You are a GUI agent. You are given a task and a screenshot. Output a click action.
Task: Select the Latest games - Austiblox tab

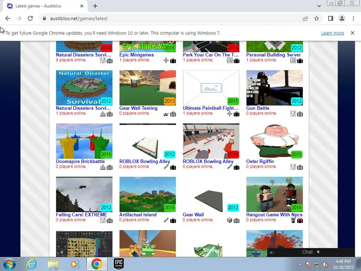45,6
